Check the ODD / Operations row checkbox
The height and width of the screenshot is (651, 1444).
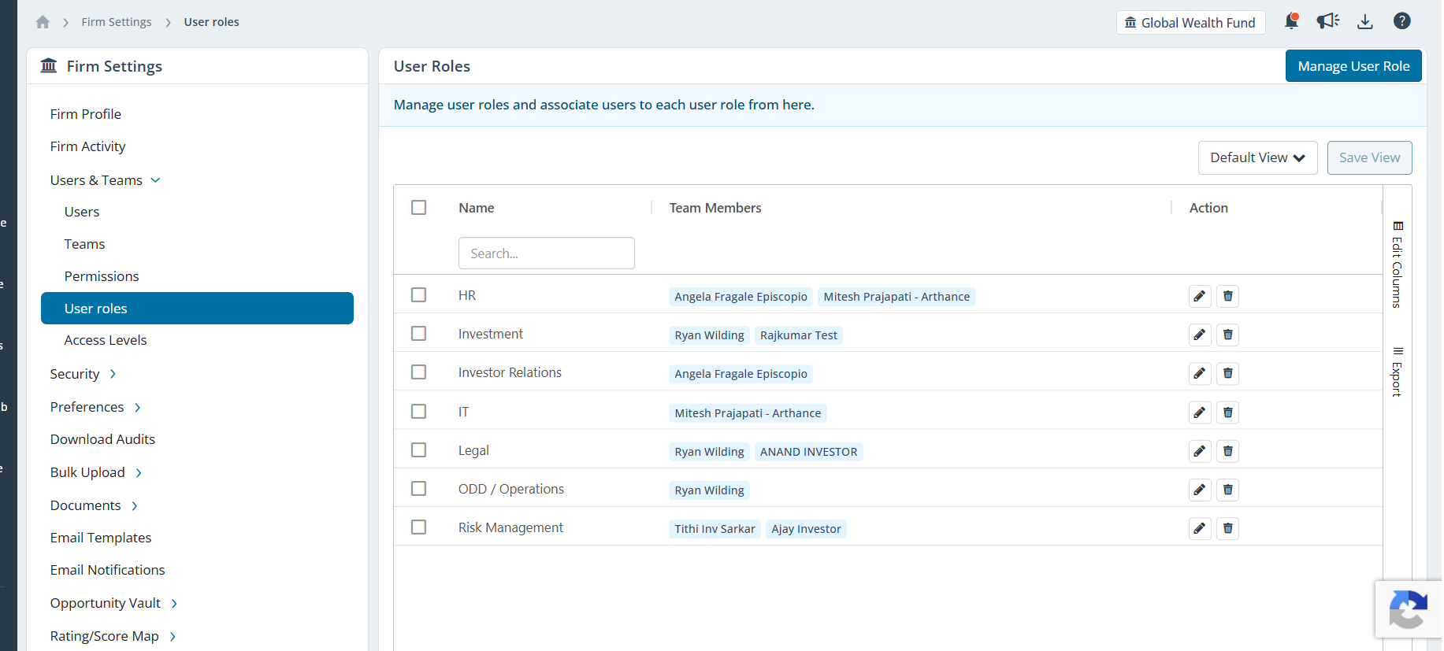pyautogui.click(x=419, y=488)
